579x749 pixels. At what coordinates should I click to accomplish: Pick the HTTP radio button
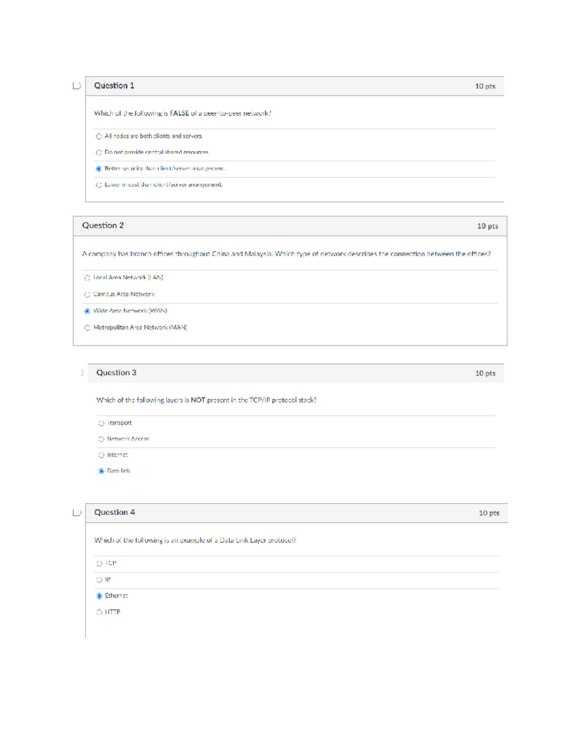(x=99, y=612)
